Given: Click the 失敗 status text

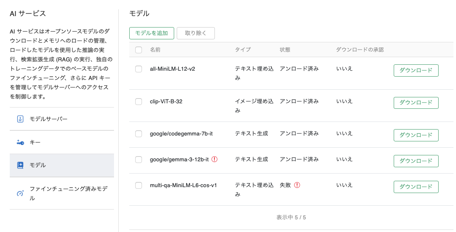Looking at the screenshot, I should point(285,185).
